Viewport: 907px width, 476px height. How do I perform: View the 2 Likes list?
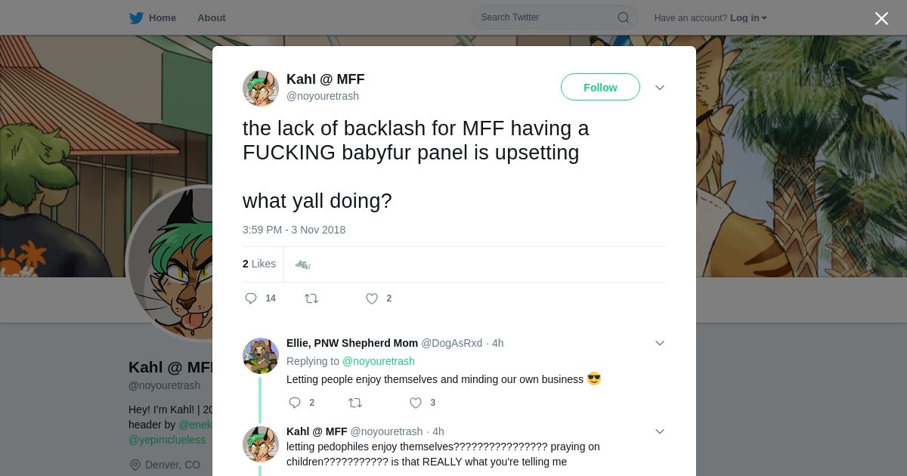[x=259, y=264]
